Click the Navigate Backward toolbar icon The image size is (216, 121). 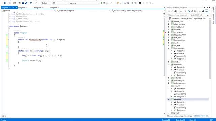(x=4, y=3)
